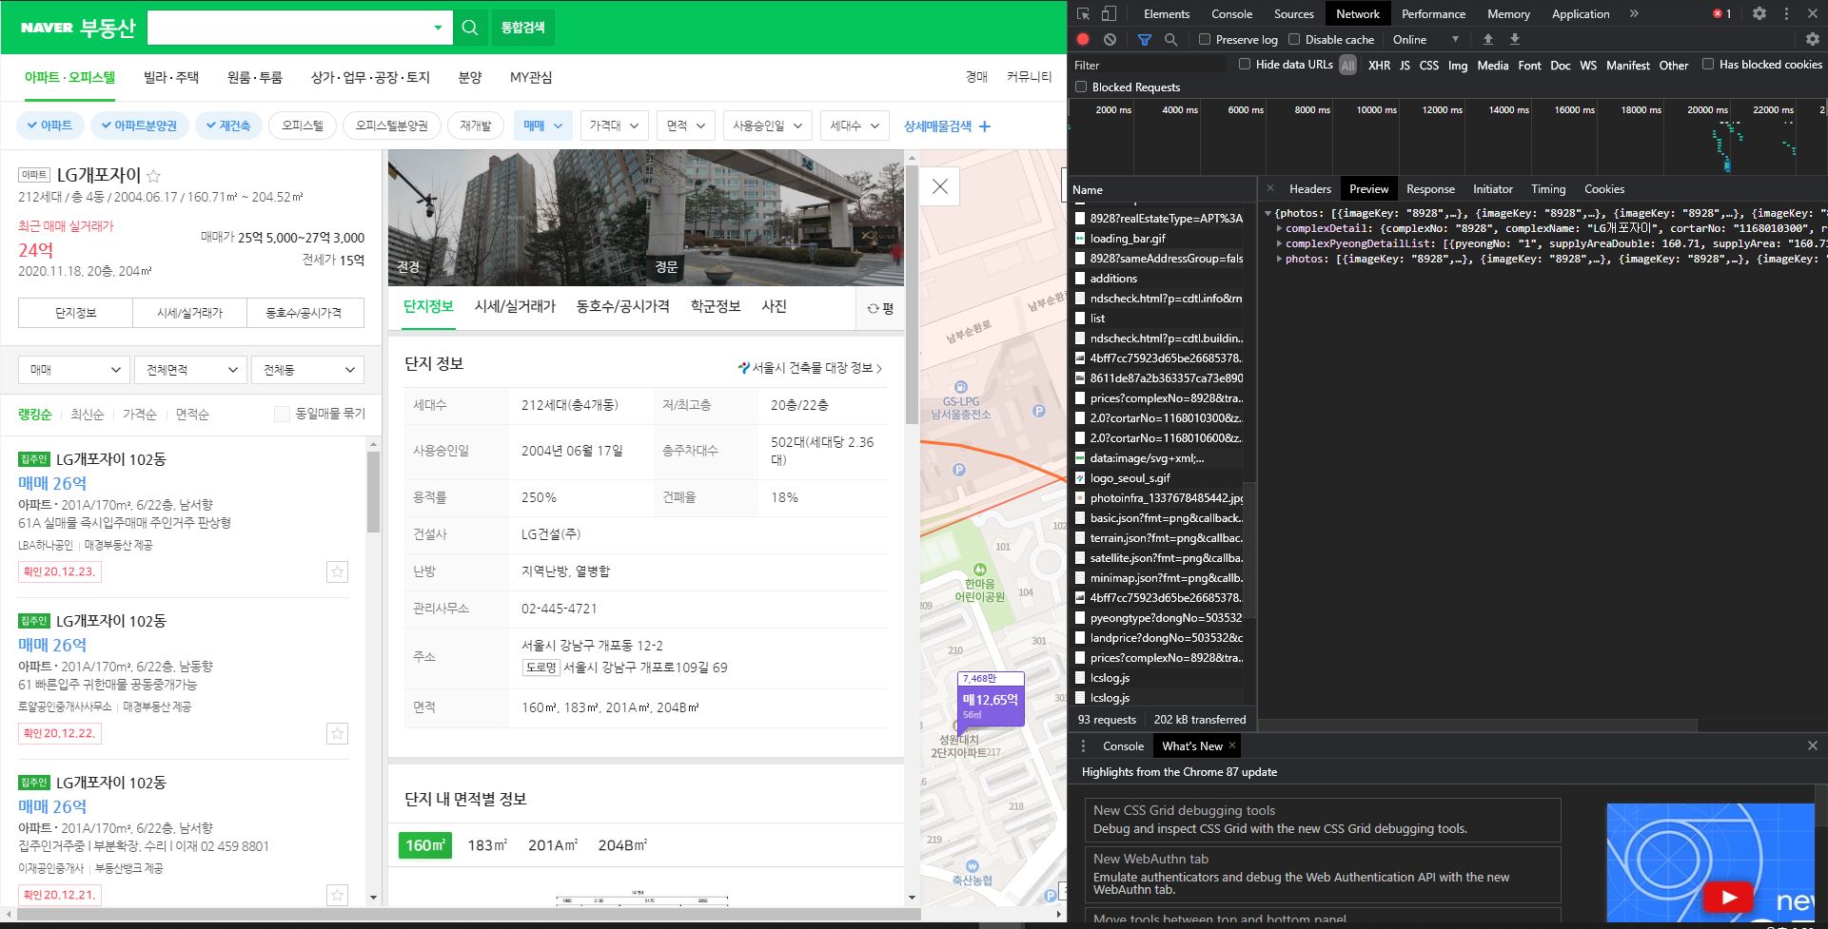
Task: Click the listing panel vertical scrollbar
Action: tap(373, 492)
